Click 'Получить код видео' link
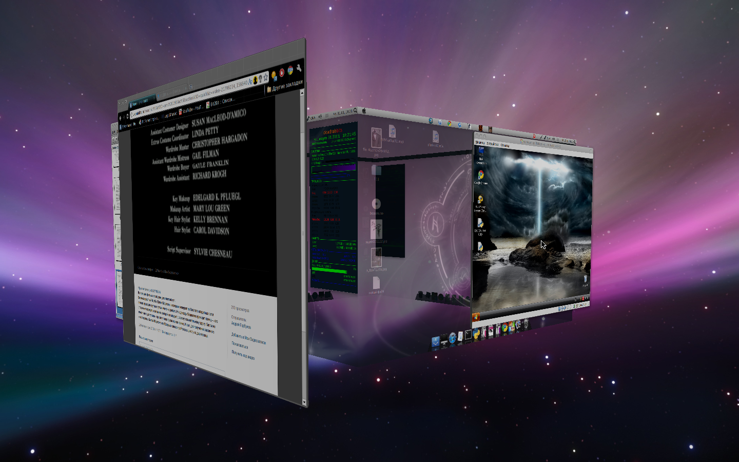Viewport: 739px width, 462px height. pyautogui.click(x=243, y=354)
